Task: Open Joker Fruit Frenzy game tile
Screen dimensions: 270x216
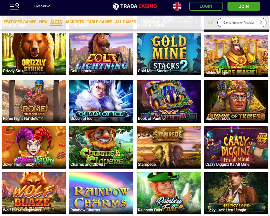Action: [x=34, y=148]
